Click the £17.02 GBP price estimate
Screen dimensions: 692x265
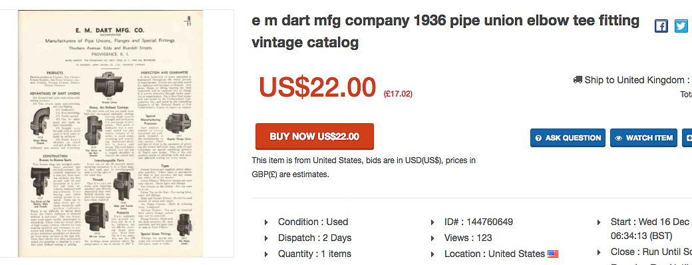click(x=398, y=94)
